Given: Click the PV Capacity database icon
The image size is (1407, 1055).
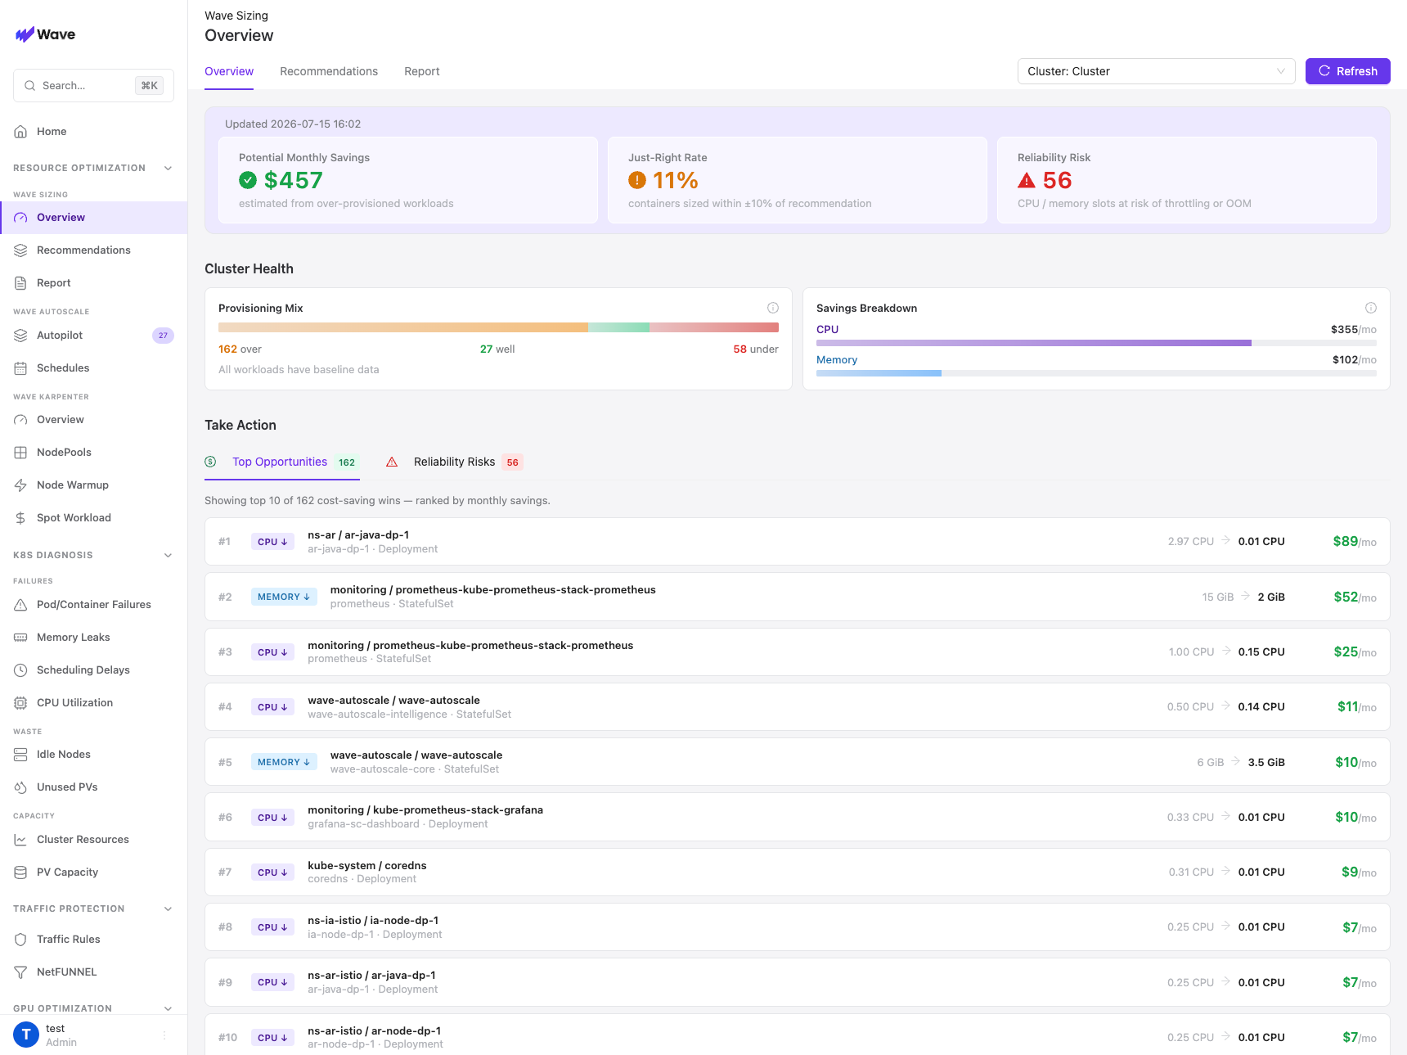Looking at the screenshot, I should pyautogui.click(x=20, y=872).
